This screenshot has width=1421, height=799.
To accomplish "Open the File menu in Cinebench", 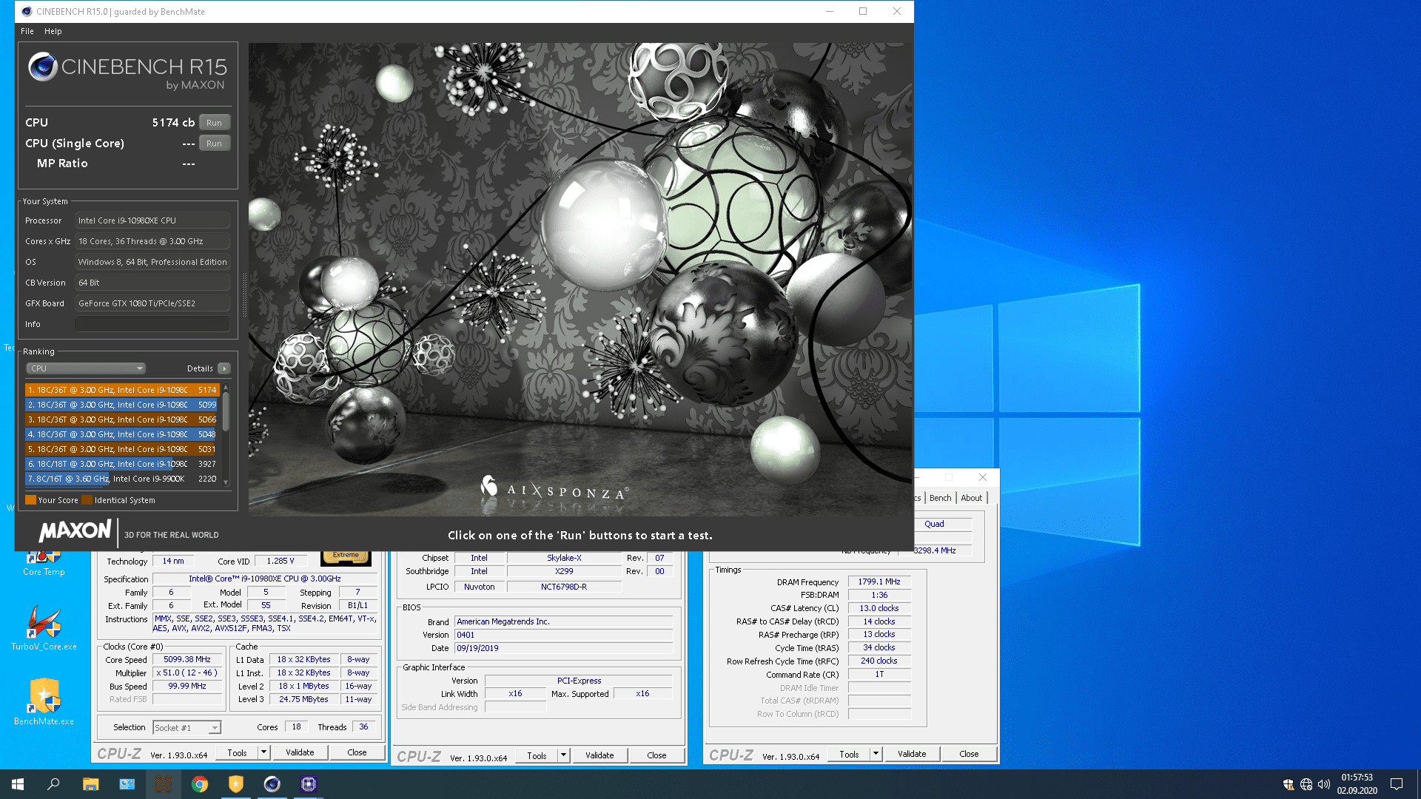I will pos(27,31).
